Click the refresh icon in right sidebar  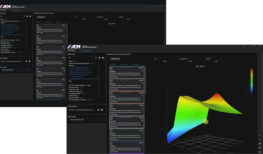[260, 139]
